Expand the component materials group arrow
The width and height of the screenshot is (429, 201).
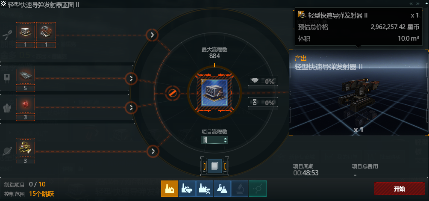coord(131,79)
